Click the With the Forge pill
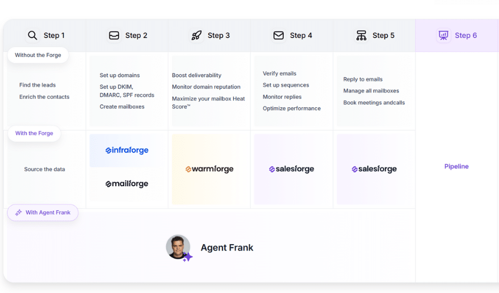Image resolution: width=499 pixels, height=293 pixels. (x=34, y=133)
